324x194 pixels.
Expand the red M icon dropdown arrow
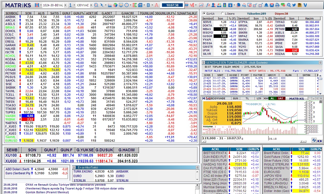(196, 5)
